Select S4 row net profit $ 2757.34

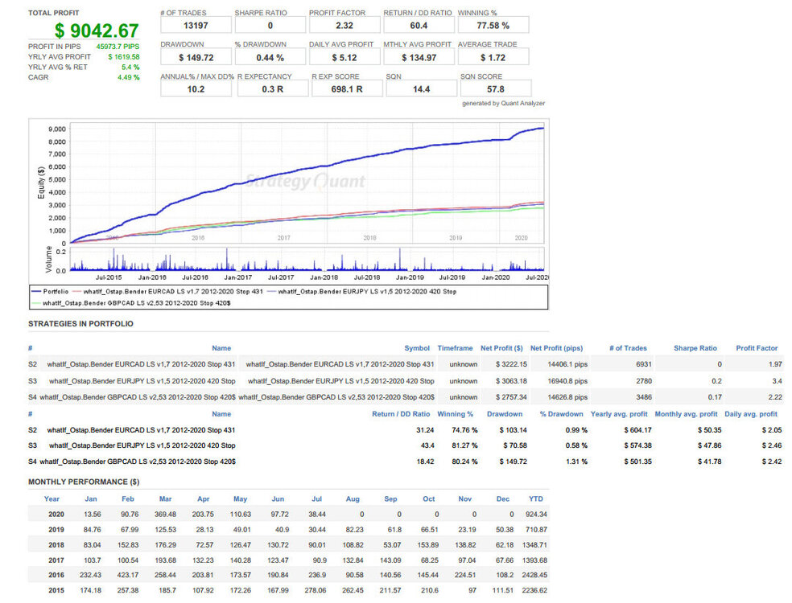[x=511, y=397]
